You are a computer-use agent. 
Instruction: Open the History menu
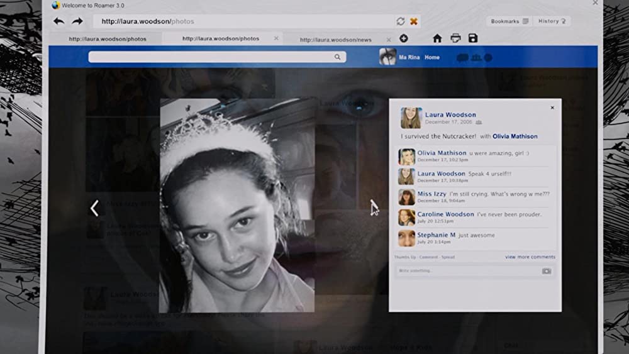tap(552, 21)
